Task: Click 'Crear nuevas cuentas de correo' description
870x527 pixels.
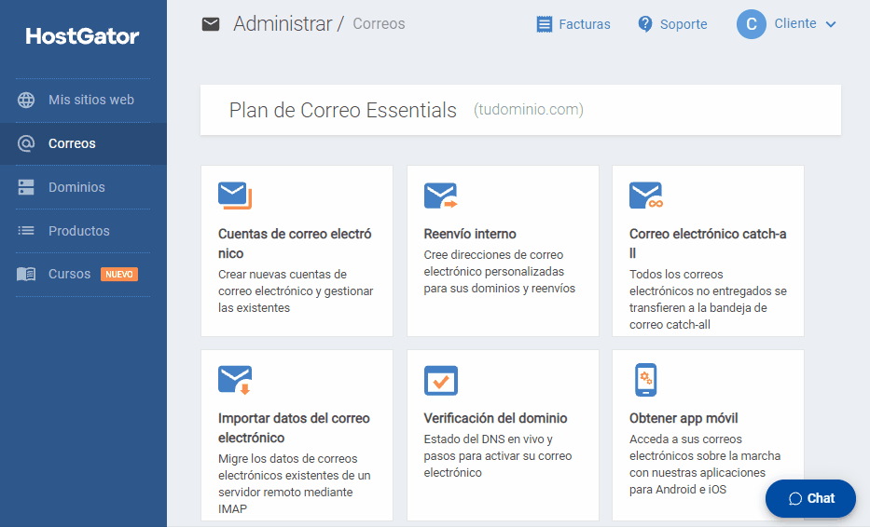Action: click(296, 291)
